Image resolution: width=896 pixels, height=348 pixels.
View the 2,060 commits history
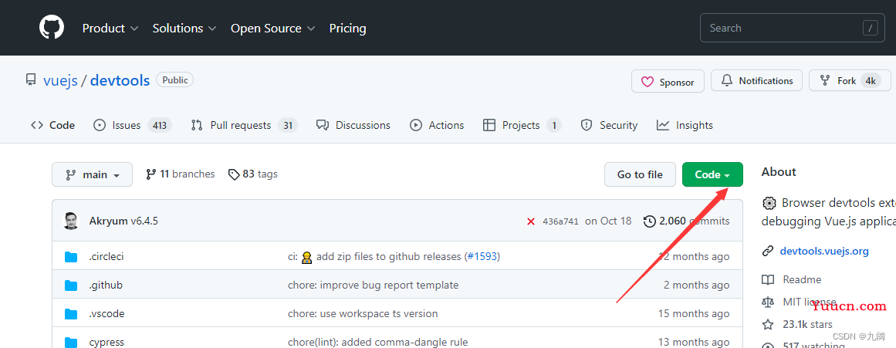coord(686,221)
